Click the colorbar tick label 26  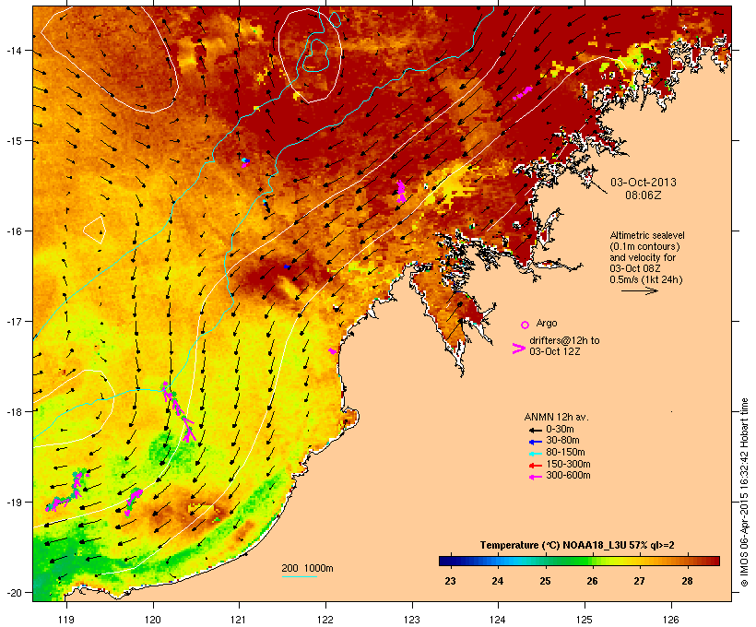[x=592, y=581]
